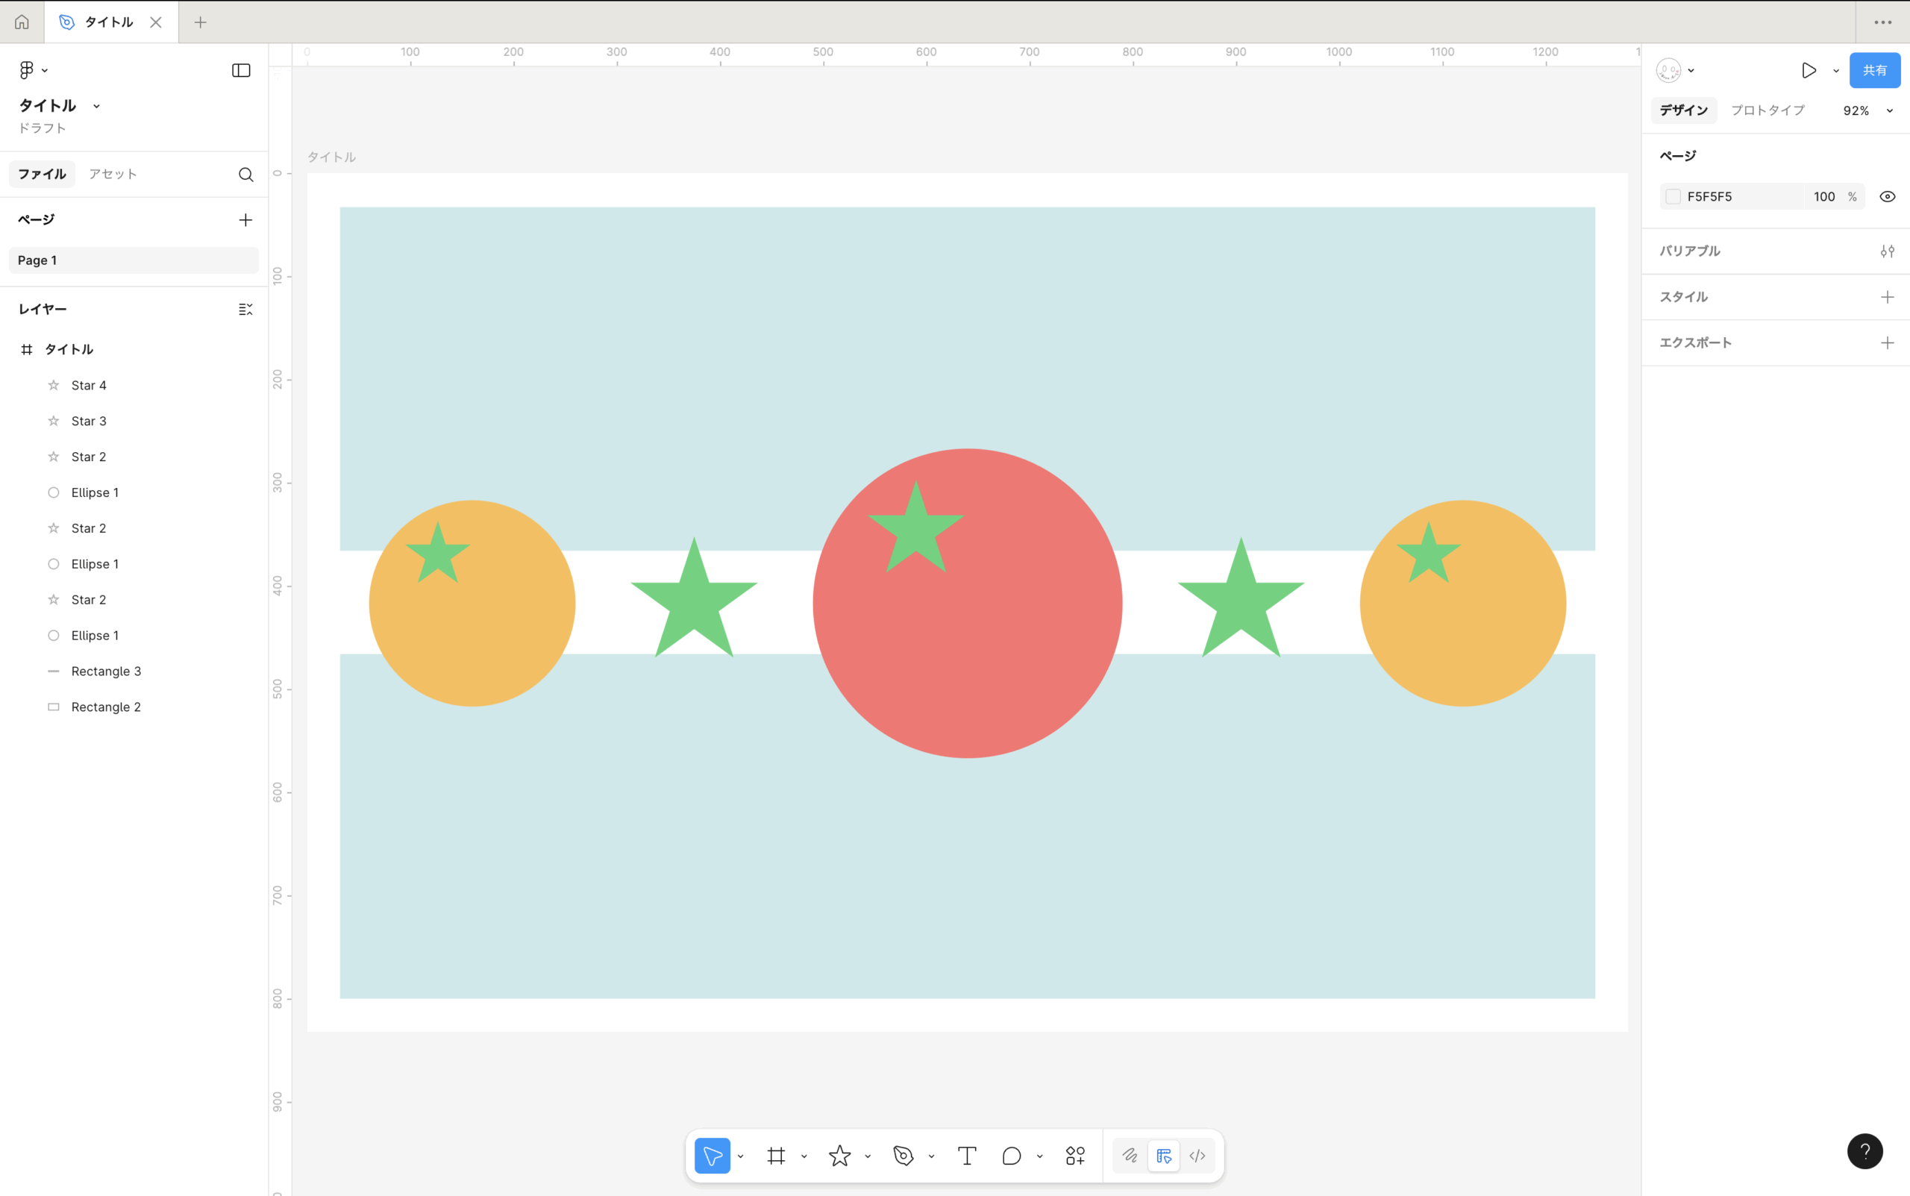Click the F5F5F5 page color swatch
The height and width of the screenshot is (1196, 1910).
tap(1673, 197)
